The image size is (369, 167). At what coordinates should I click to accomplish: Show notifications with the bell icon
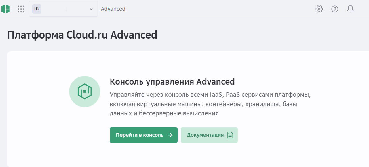click(x=350, y=9)
